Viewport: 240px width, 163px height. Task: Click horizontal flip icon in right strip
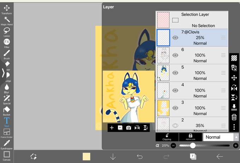234,88
